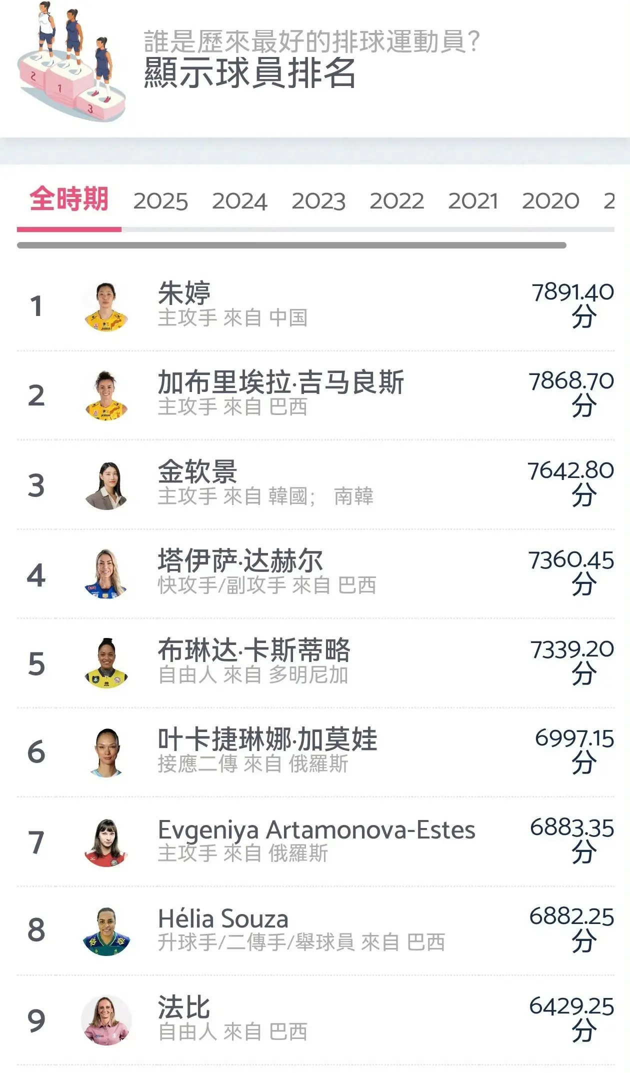Switch to the 全時期 tab
The width and height of the screenshot is (630, 1073).
(x=69, y=199)
